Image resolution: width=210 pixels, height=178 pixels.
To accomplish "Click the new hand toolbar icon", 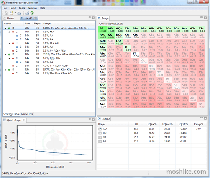I will tap(11, 13).
